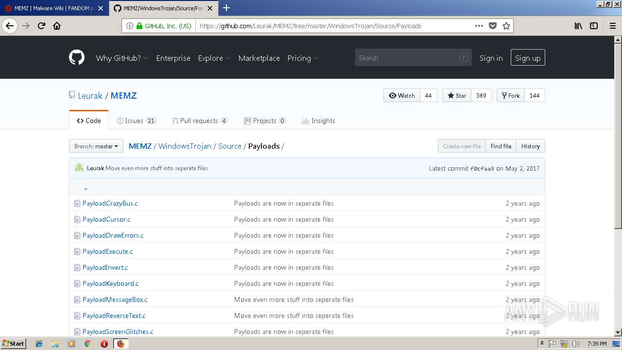
Task: Open PayloadExecute.c
Action: [x=108, y=251]
